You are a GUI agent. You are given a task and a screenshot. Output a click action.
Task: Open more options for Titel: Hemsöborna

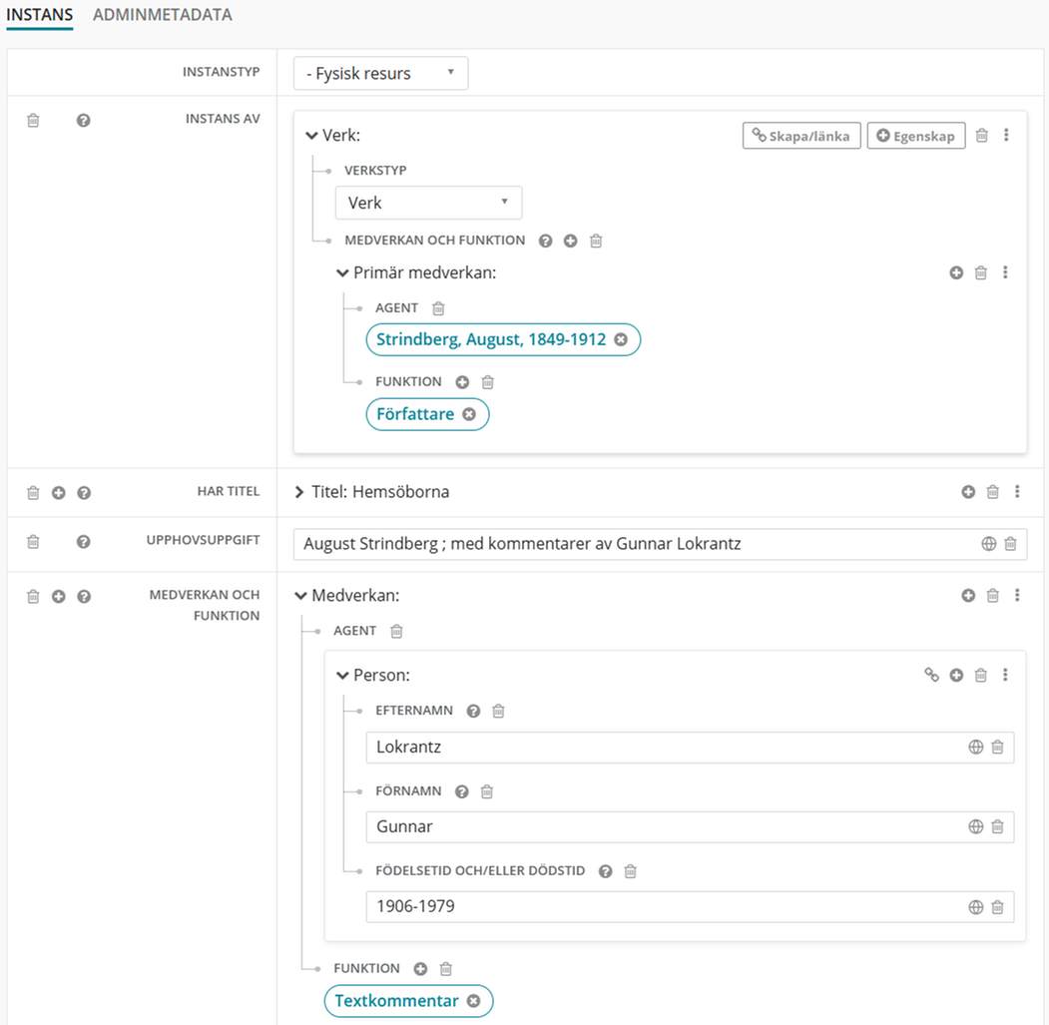click(x=1017, y=492)
